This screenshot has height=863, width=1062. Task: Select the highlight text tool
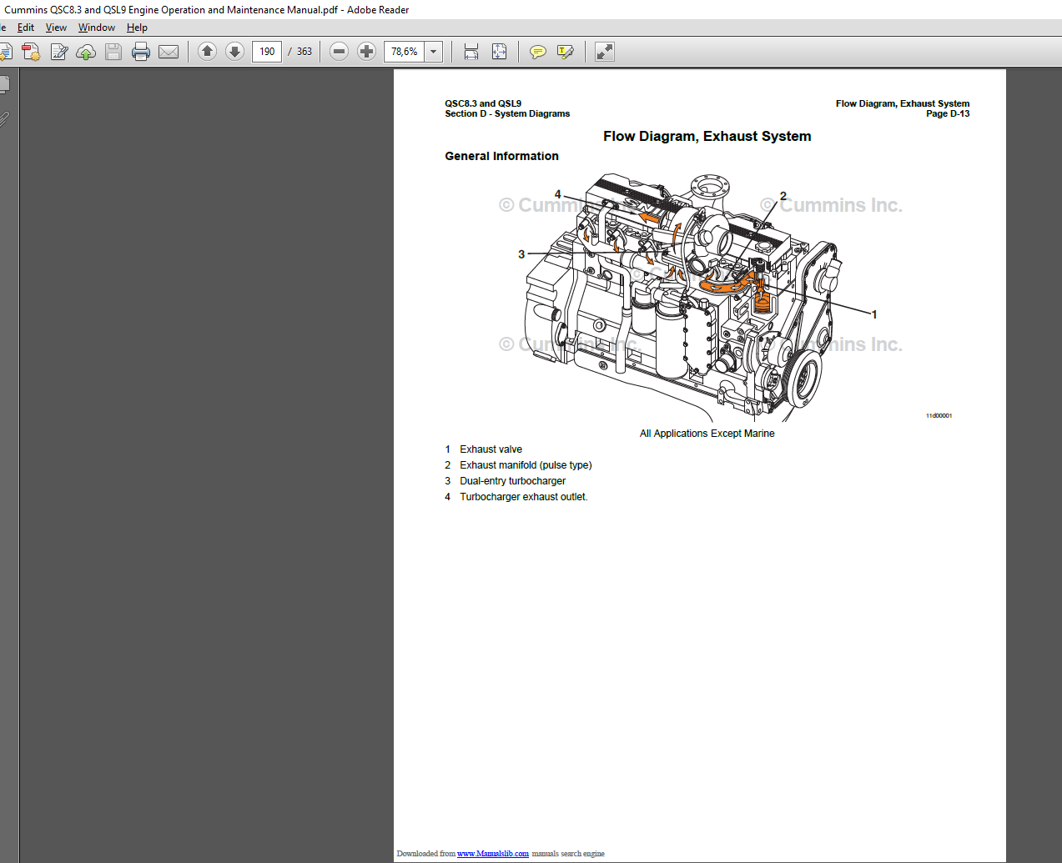tap(566, 51)
